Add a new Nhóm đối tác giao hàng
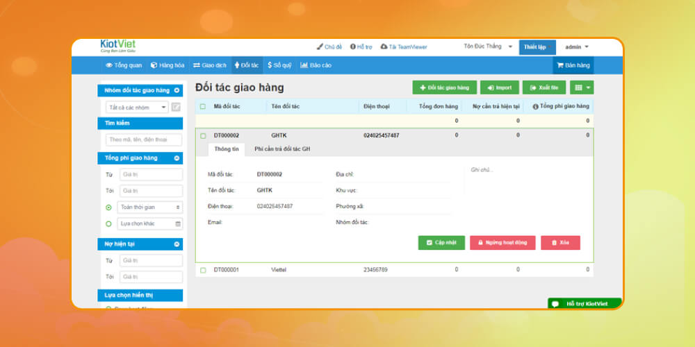 pyautogui.click(x=177, y=90)
